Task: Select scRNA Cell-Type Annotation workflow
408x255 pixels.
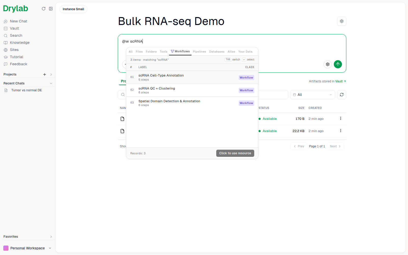Action: point(192,77)
